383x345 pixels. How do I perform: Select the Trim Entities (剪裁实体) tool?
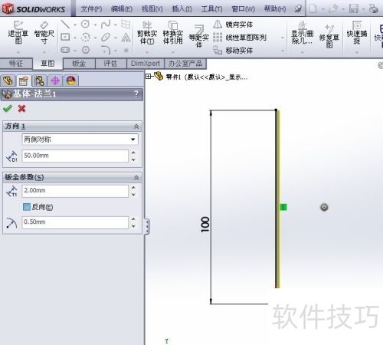click(147, 33)
